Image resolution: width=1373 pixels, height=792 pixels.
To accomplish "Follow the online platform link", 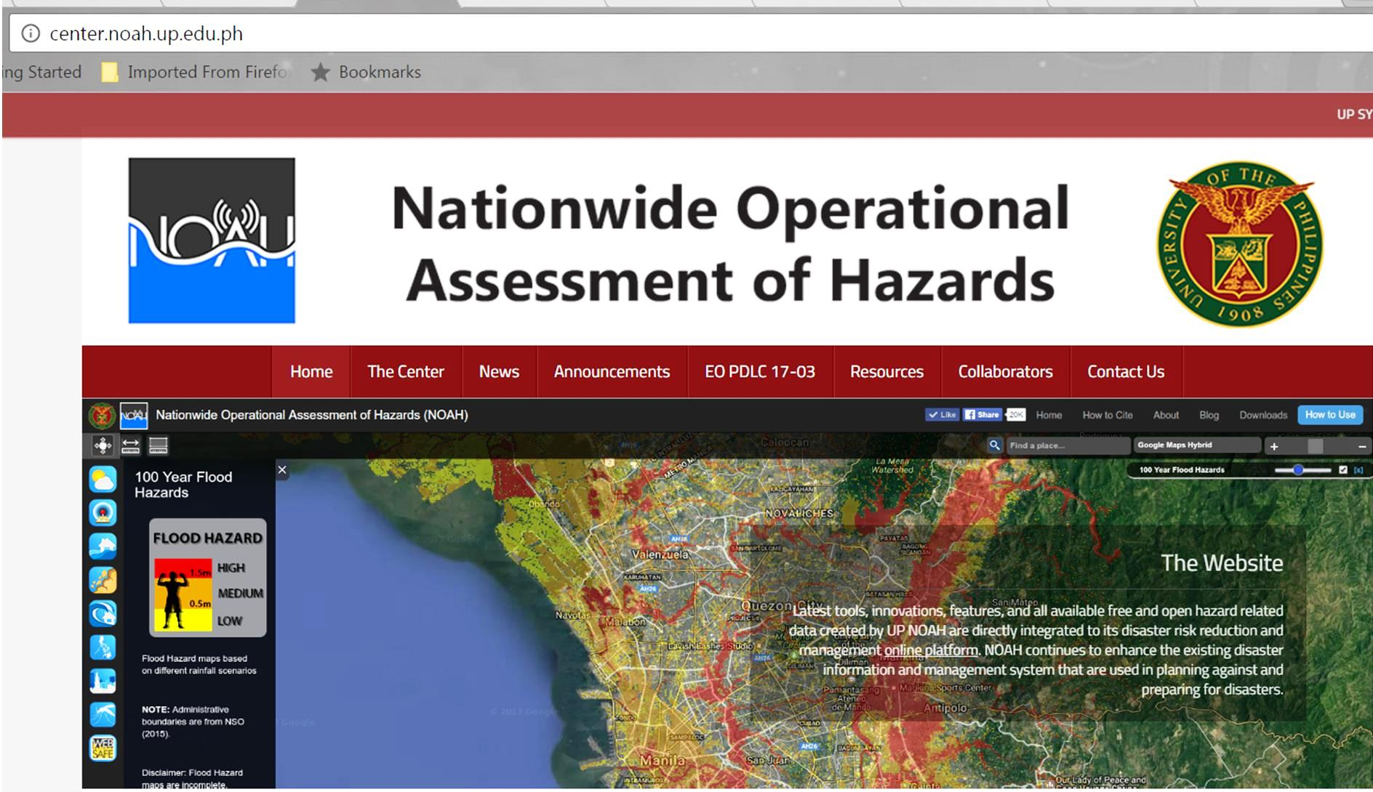I will [x=931, y=650].
